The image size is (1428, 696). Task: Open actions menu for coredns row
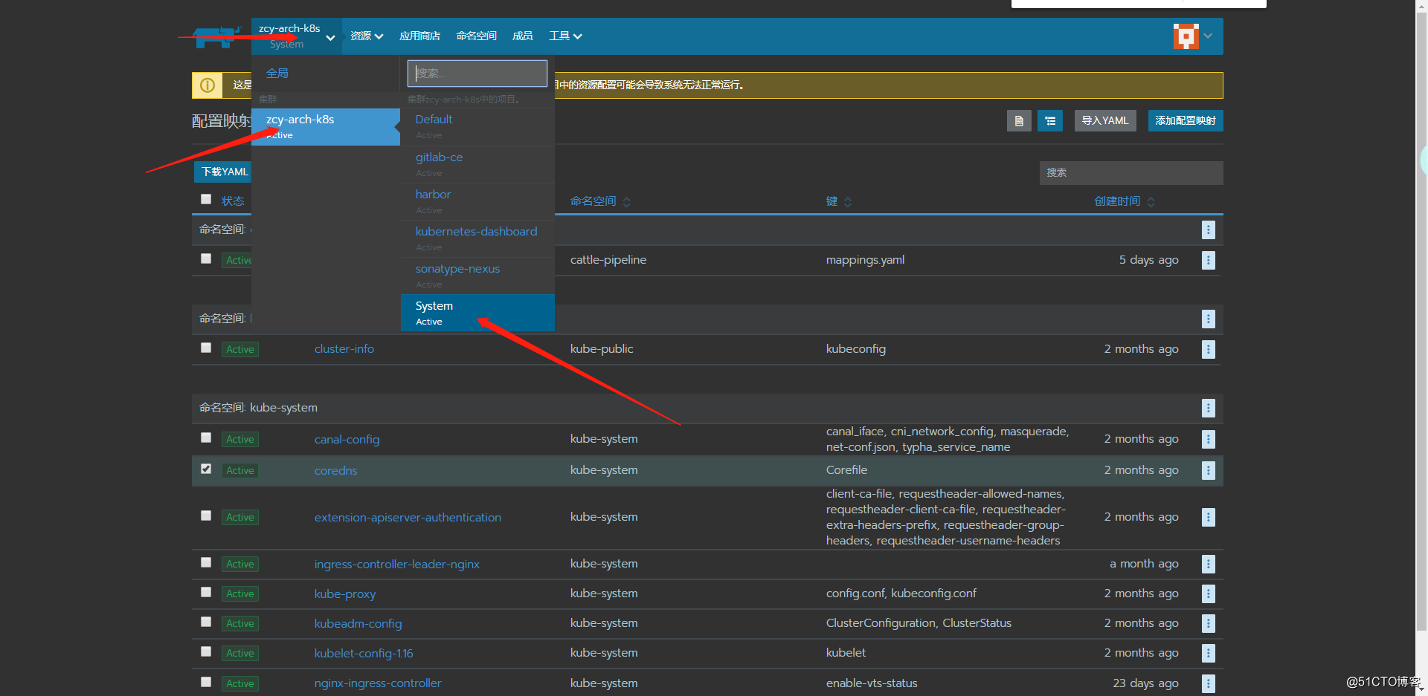1208,470
